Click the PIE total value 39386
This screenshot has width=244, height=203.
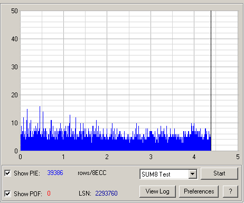(55, 173)
